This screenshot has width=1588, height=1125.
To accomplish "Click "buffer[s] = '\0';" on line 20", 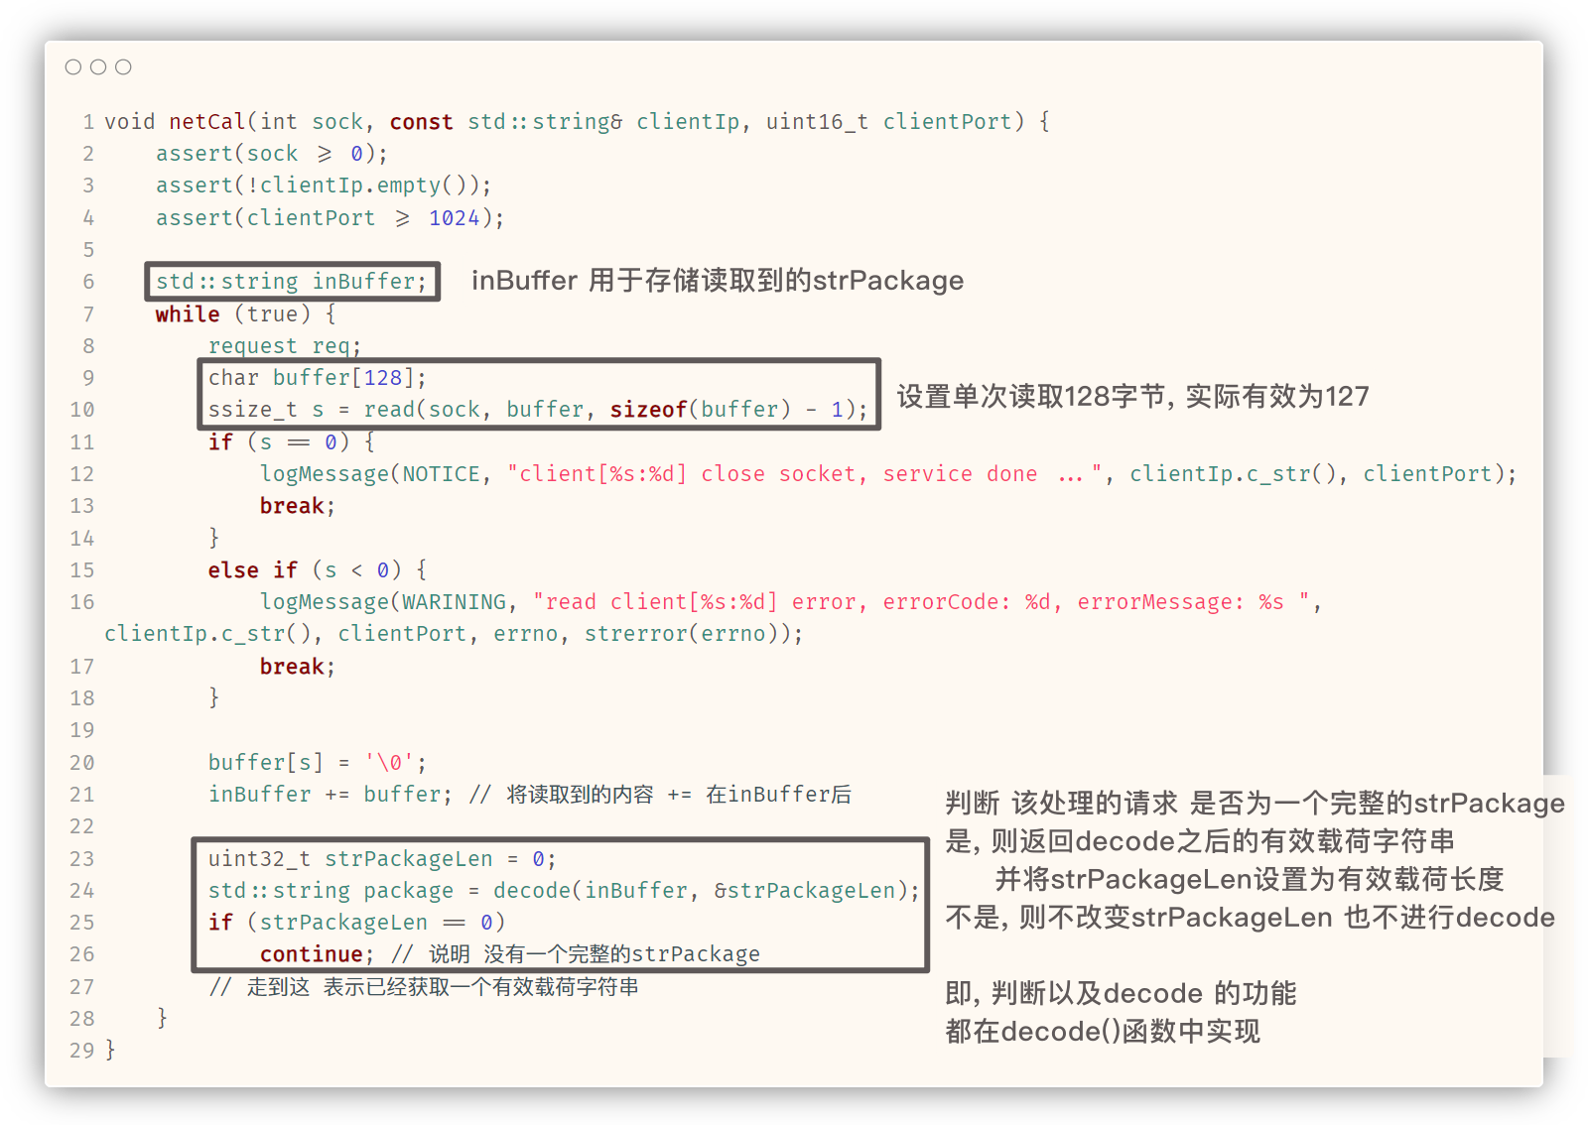I will click(x=318, y=762).
